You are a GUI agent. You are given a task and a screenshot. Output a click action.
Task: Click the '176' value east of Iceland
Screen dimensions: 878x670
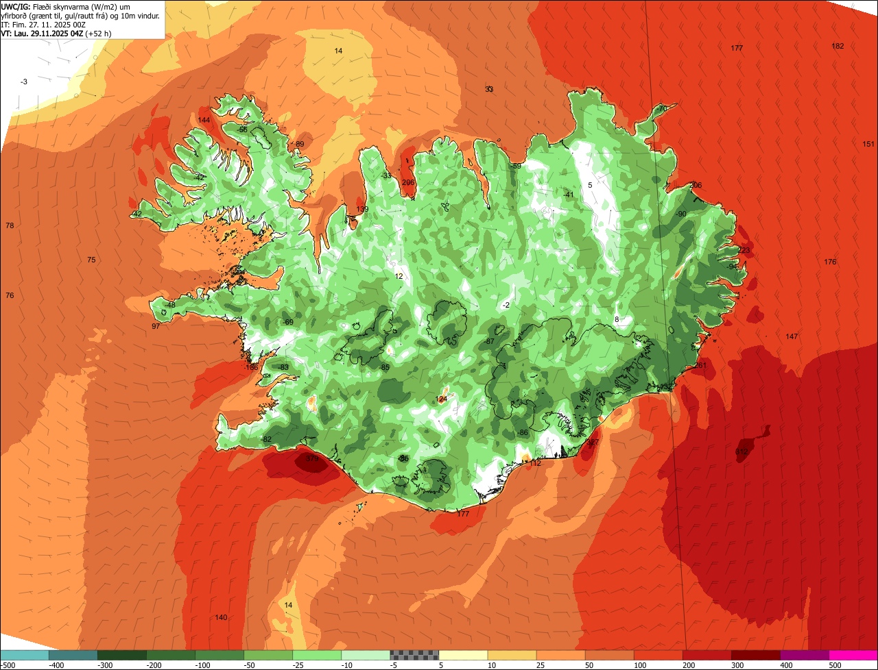point(830,262)
